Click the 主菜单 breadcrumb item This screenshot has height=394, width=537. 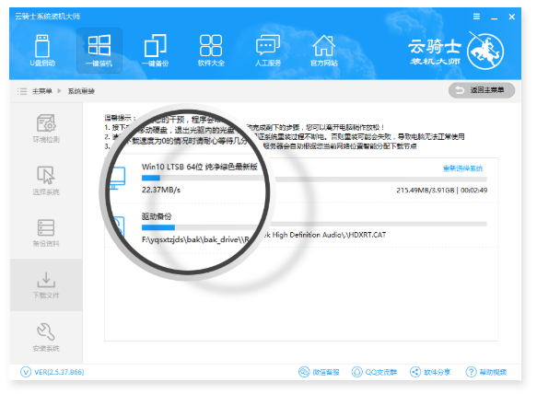41,91
